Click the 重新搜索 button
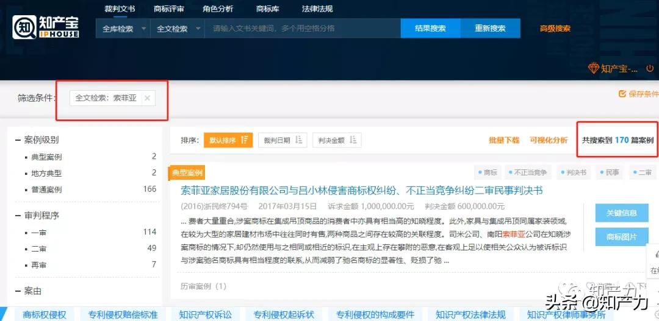Screen dimensions: 659x321 point(491,29)
